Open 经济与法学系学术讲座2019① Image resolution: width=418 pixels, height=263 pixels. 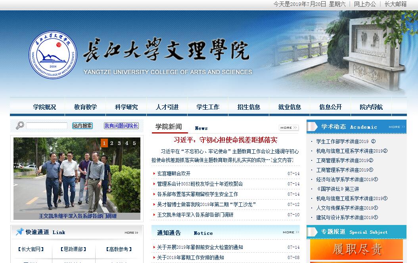point(347,179)
